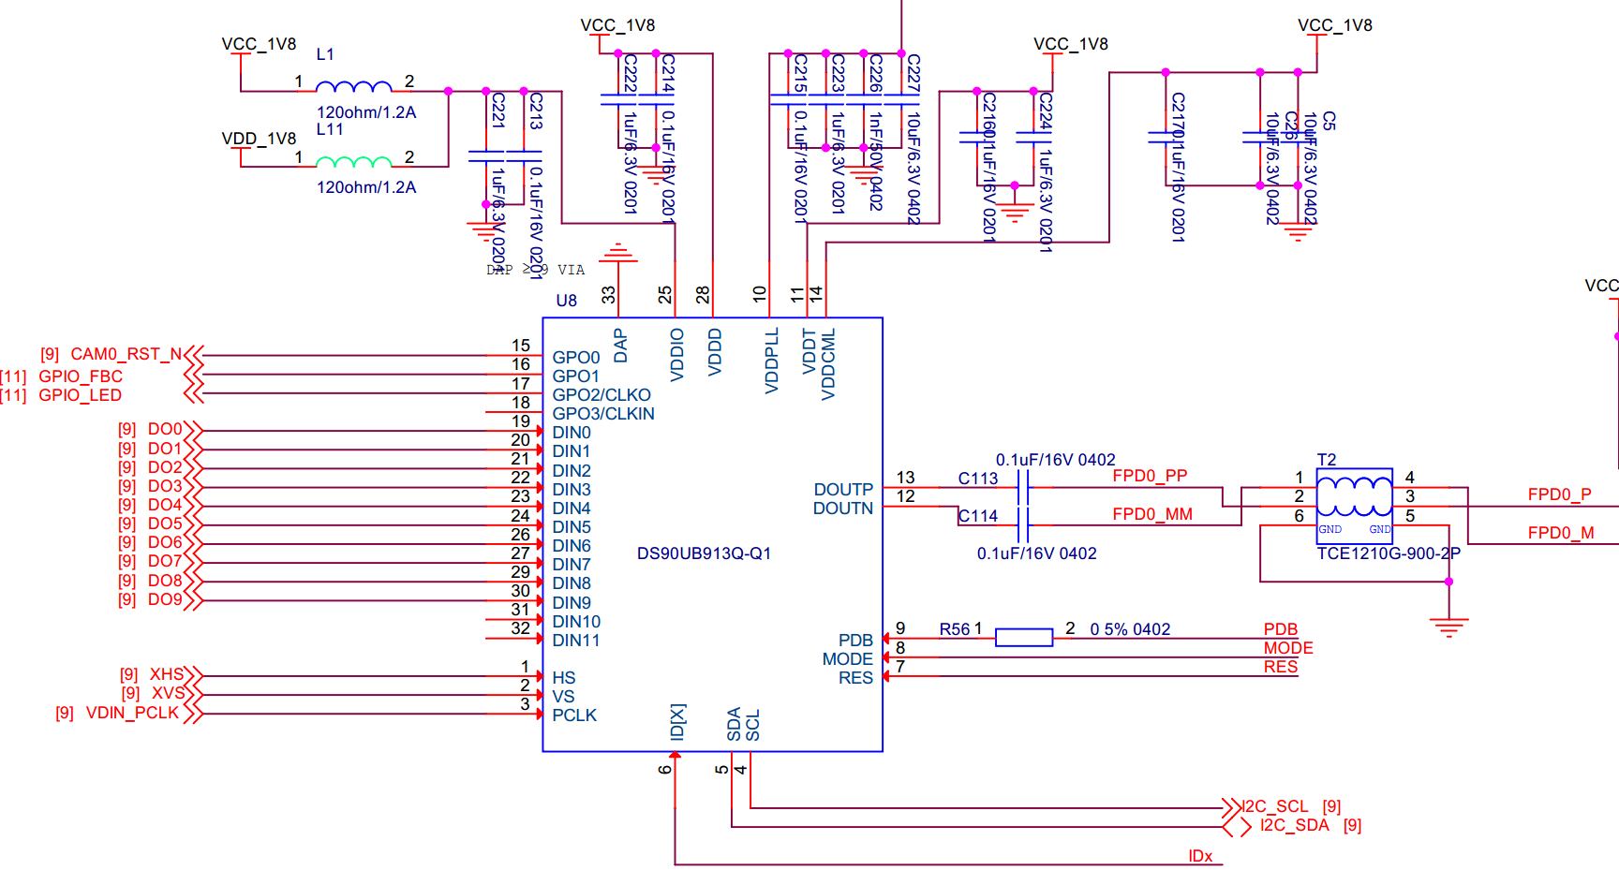Select the DS90UB913Q-Q1 part name text

coord(704,553)
